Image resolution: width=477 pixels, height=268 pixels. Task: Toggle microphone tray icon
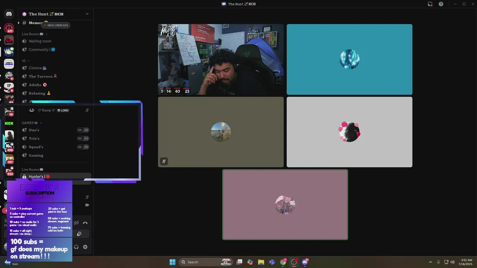[438, 262]
